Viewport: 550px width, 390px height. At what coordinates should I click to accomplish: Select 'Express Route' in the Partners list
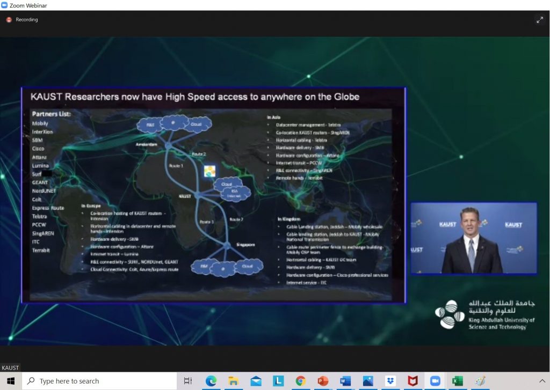pyautogui.click(x=48, y=208)
